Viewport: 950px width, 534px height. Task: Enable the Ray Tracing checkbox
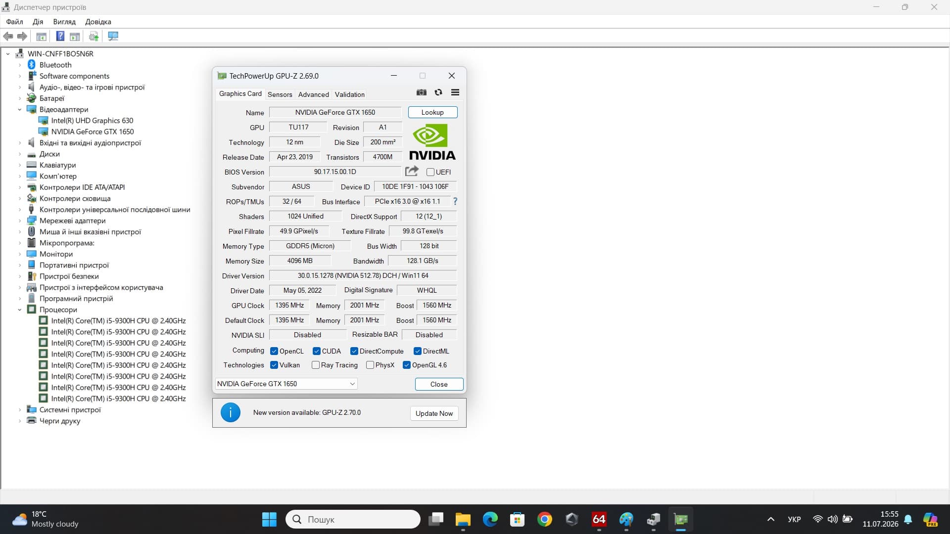[316, 365]
